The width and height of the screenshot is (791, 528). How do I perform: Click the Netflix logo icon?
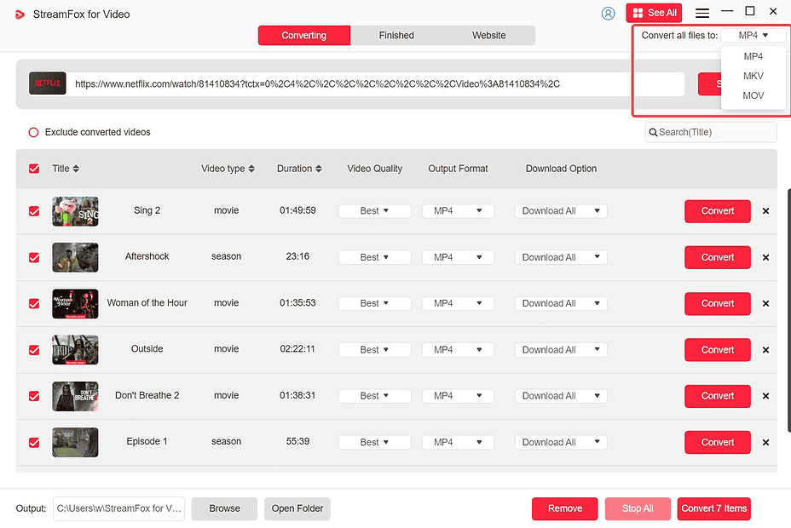47,83
